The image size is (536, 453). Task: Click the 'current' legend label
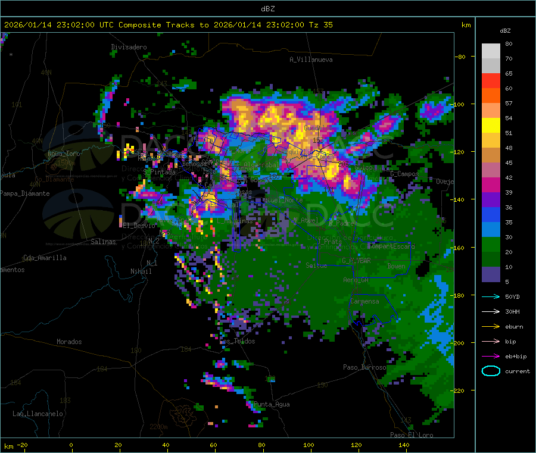pyautogui.click(x=518, y=371)
